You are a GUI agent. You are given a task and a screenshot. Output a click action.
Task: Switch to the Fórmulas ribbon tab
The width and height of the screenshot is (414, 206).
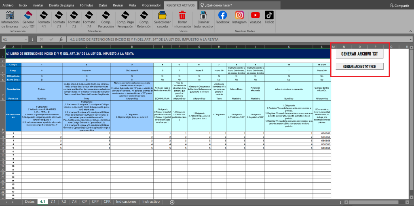87,5
